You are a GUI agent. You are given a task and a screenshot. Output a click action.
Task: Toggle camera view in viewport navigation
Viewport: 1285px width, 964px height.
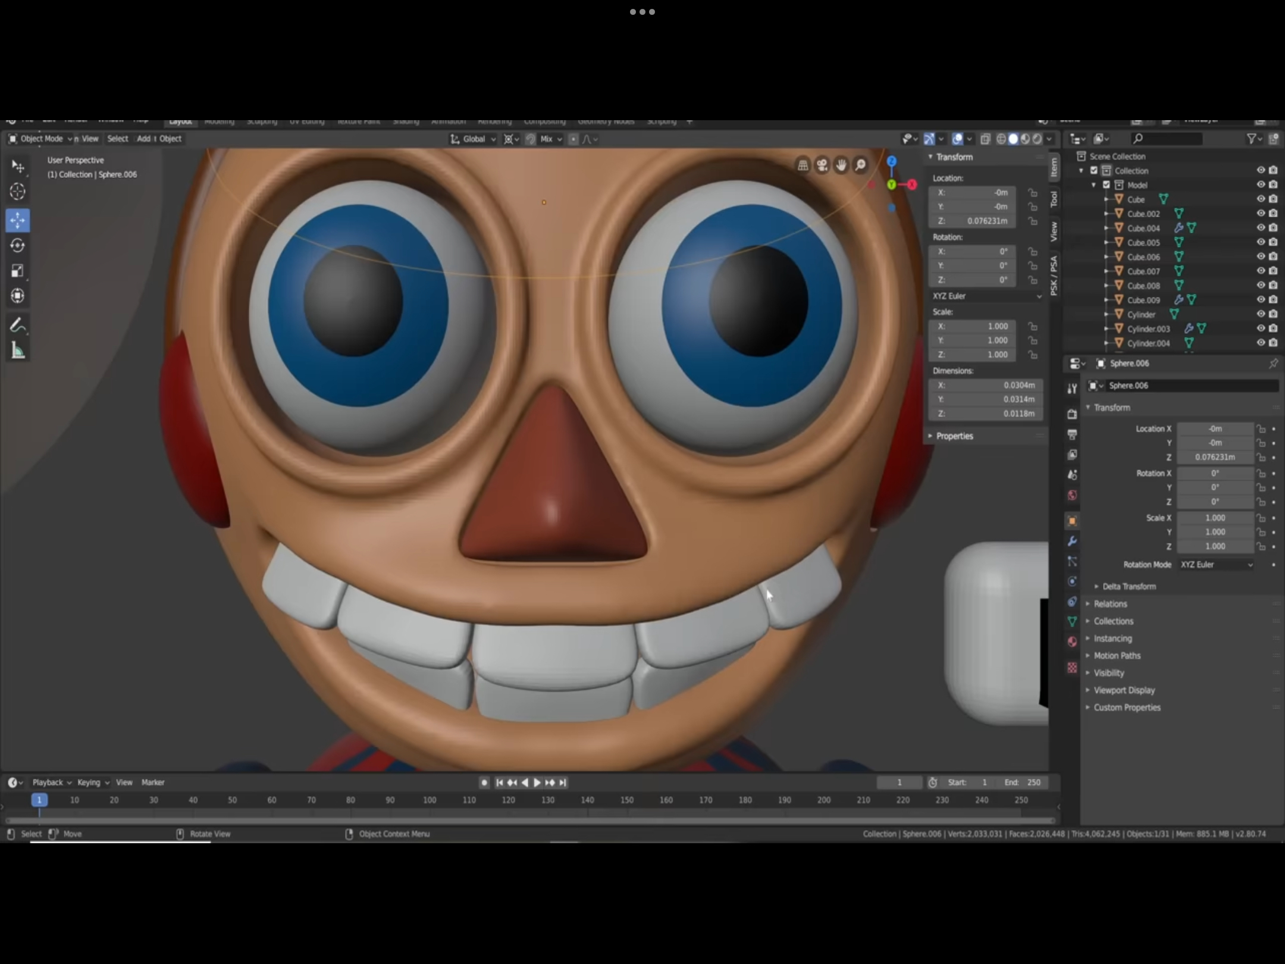(x=822, y=165)
